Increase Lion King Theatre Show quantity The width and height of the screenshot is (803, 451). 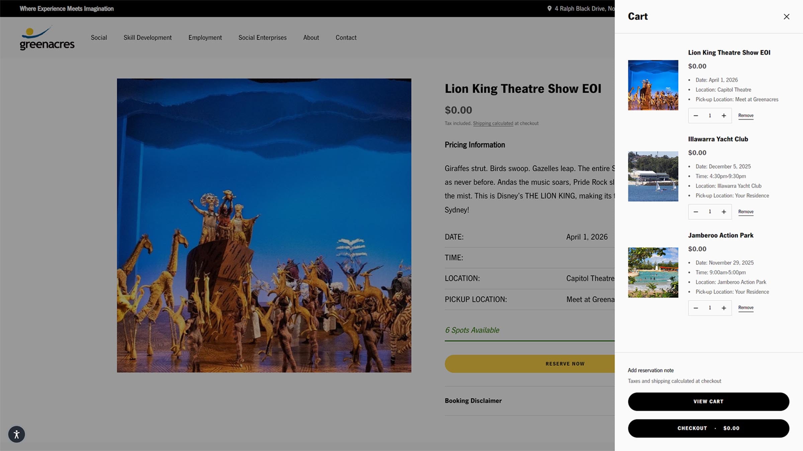point(724,116)
